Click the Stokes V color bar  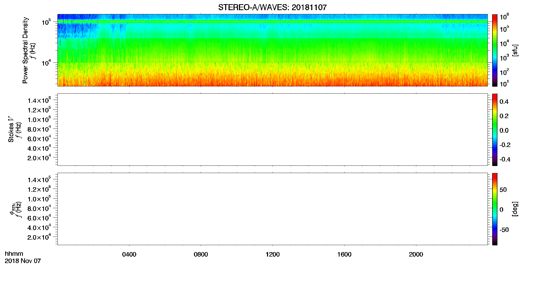495,130
